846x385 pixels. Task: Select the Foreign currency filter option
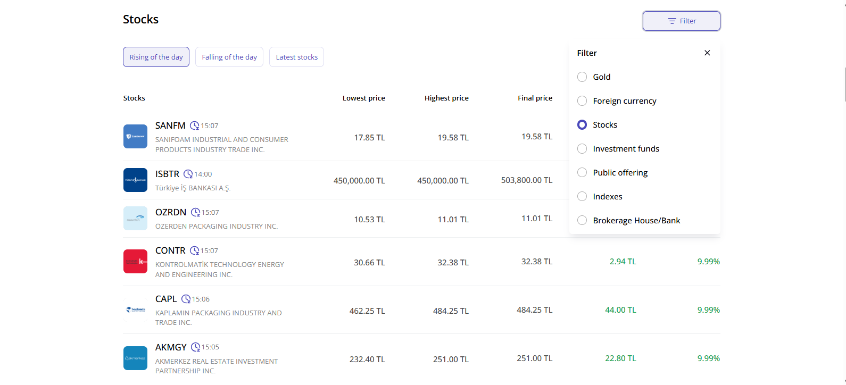(x=582, y=101)
